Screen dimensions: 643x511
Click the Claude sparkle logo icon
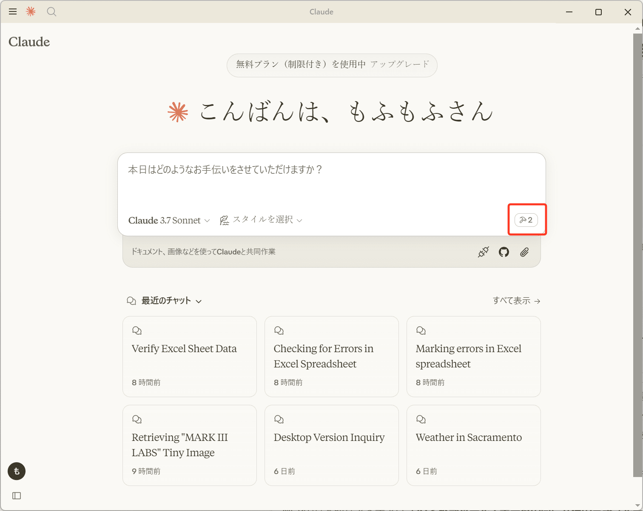pyautogui.click(x=30, y=11)
